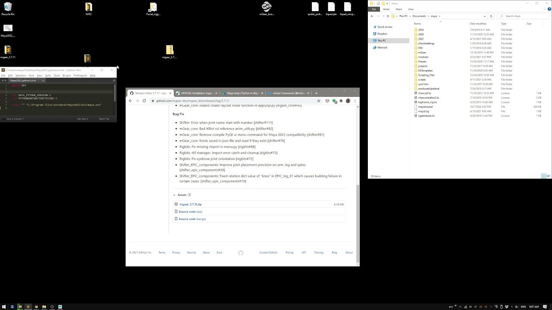Open the Privacy footer link

pyautogui.click(x=176, y=253)
